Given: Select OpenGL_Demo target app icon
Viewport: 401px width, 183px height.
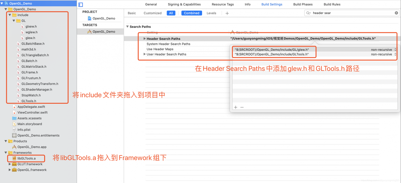Looking at the screenshot, I should click(89, 32).
